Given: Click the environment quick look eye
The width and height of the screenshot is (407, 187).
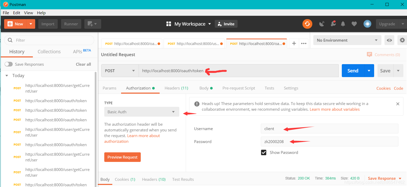Looking at the screenshot, I should [389, 40].
